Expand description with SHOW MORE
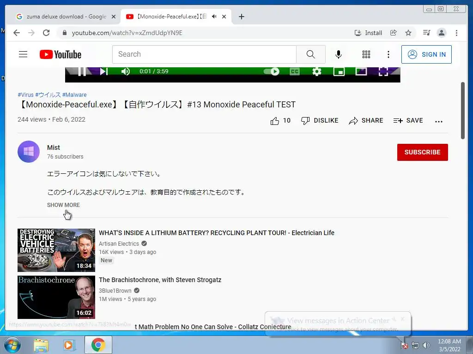 63,205
